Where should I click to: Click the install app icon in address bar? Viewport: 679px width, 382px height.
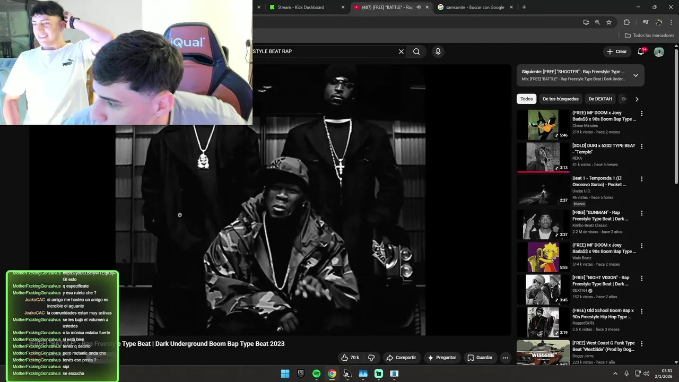(x=586, y=22)
